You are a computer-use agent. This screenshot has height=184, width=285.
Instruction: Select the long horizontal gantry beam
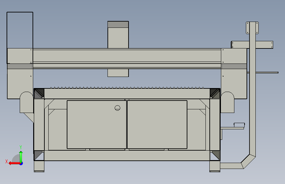point(127,59)
